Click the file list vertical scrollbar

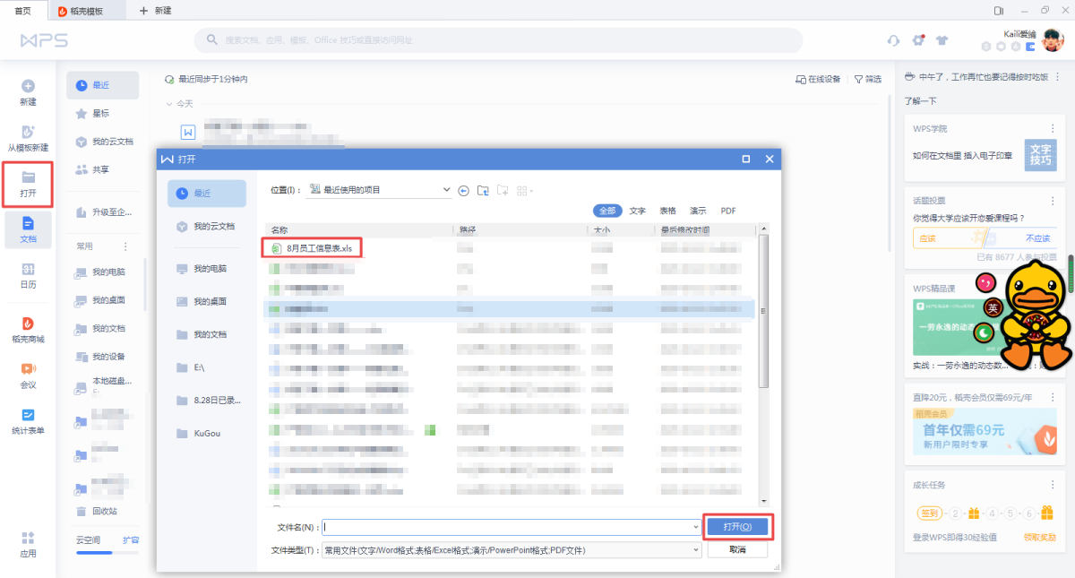pyautogui.click(x=764, y=312)
